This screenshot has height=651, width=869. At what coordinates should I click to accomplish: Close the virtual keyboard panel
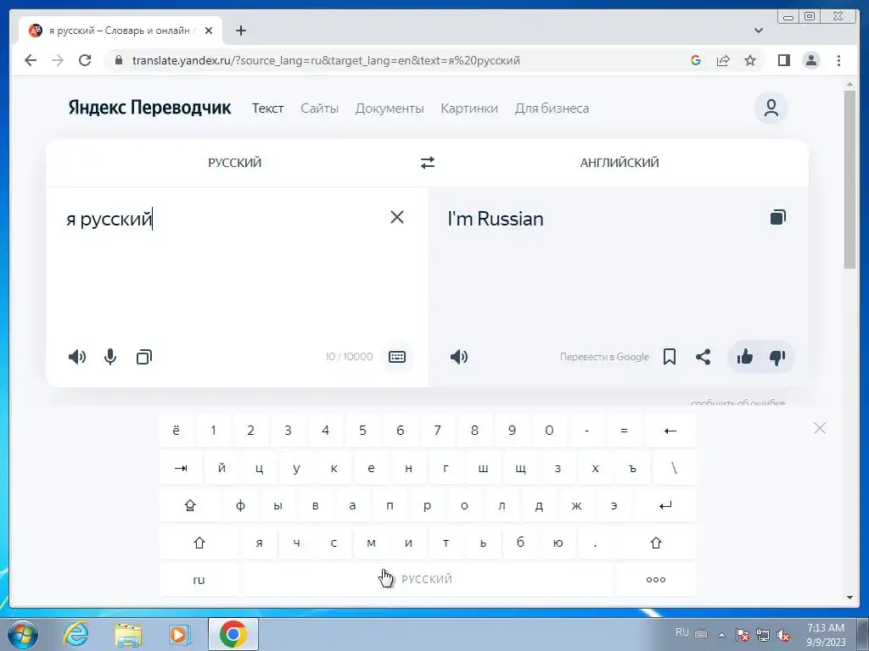click(820, 428)
